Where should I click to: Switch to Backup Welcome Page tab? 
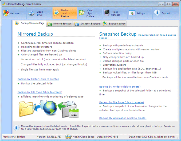[29, 23]
